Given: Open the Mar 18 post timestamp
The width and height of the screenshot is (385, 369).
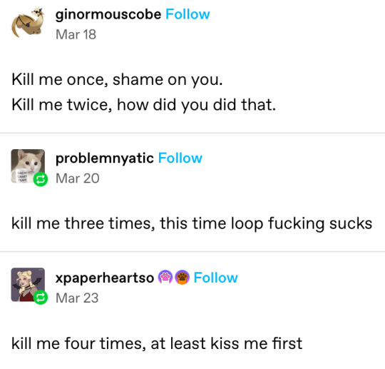Looking at the screenshot, I should (x=76, y=34).
